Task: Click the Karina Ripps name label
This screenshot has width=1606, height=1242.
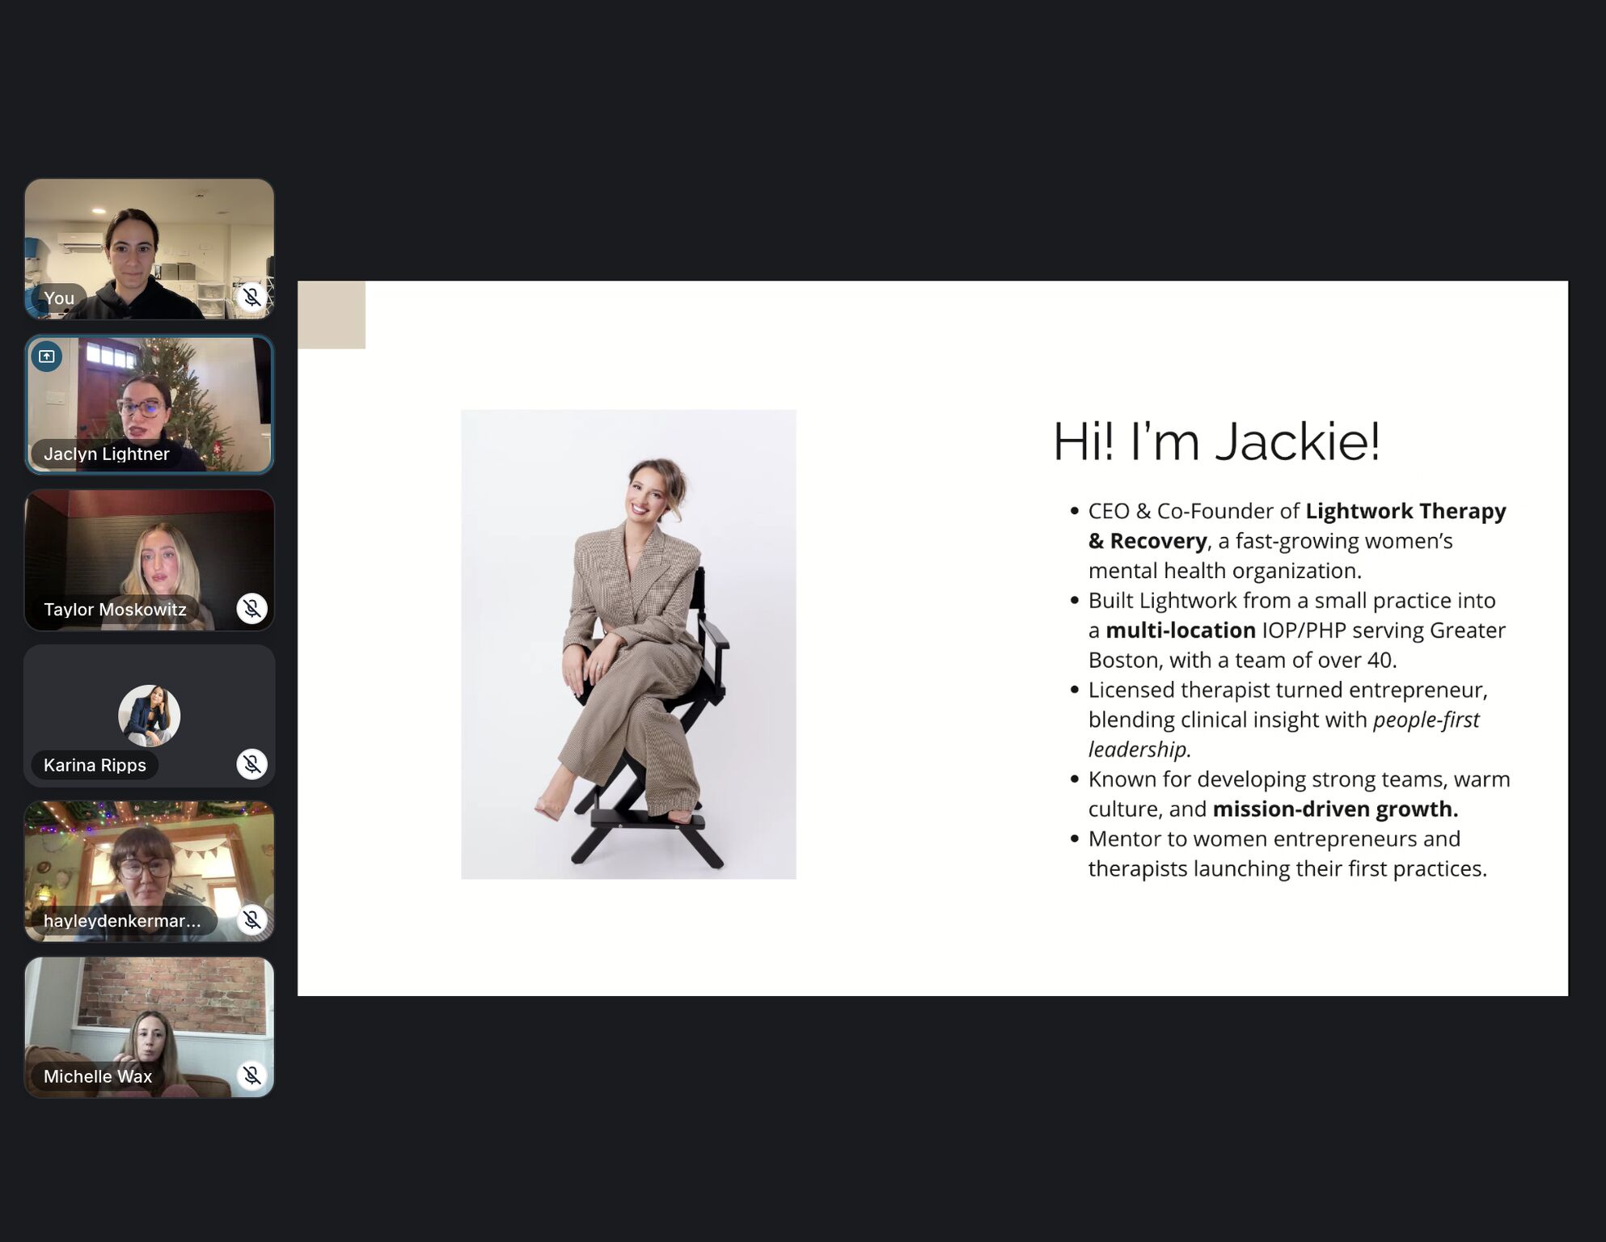Action: [x=95, y=765]
